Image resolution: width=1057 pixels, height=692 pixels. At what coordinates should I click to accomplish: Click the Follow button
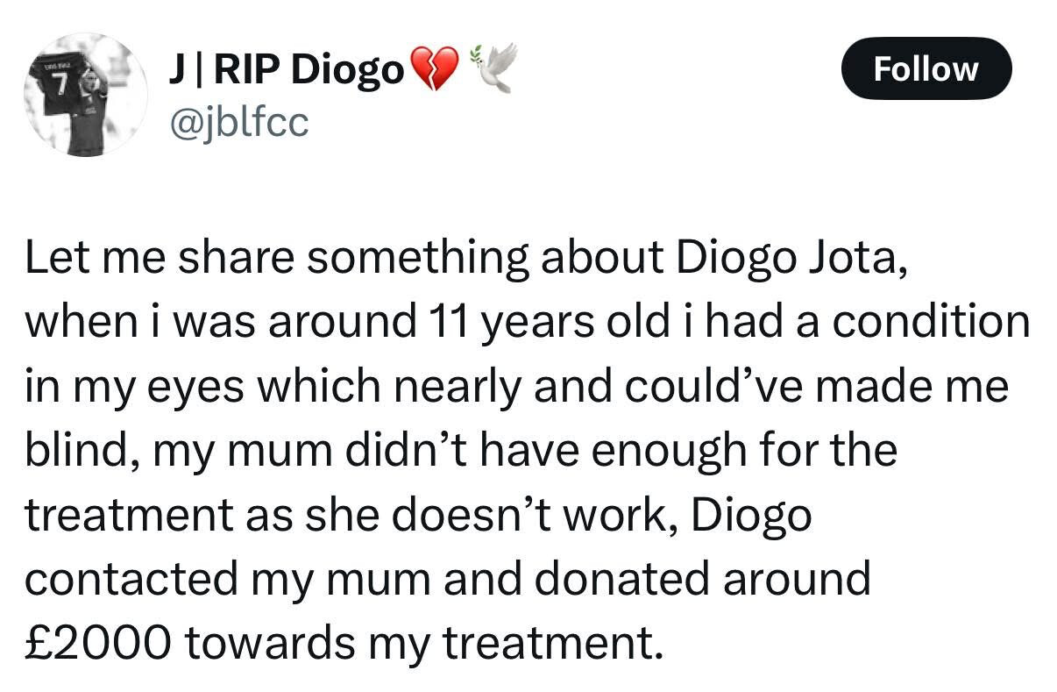926,68
